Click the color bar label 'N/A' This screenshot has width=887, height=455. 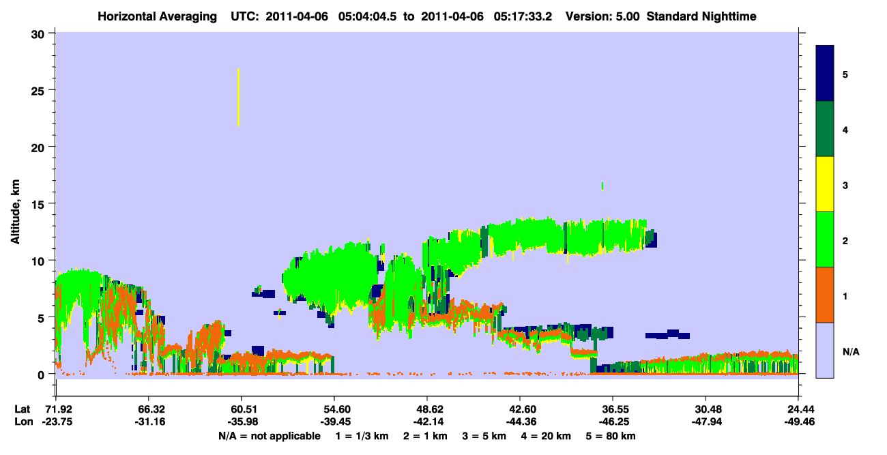(x=851, y=352)
